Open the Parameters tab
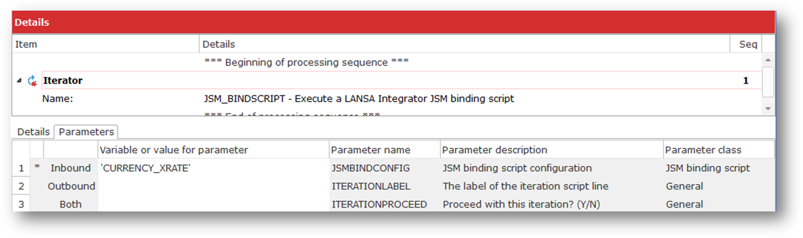Screen dimensions: 803x238 86,132
